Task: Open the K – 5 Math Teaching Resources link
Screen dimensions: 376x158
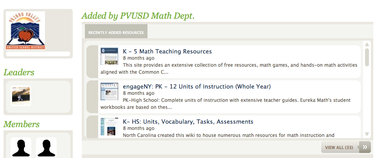Action: tap(167, 51)
